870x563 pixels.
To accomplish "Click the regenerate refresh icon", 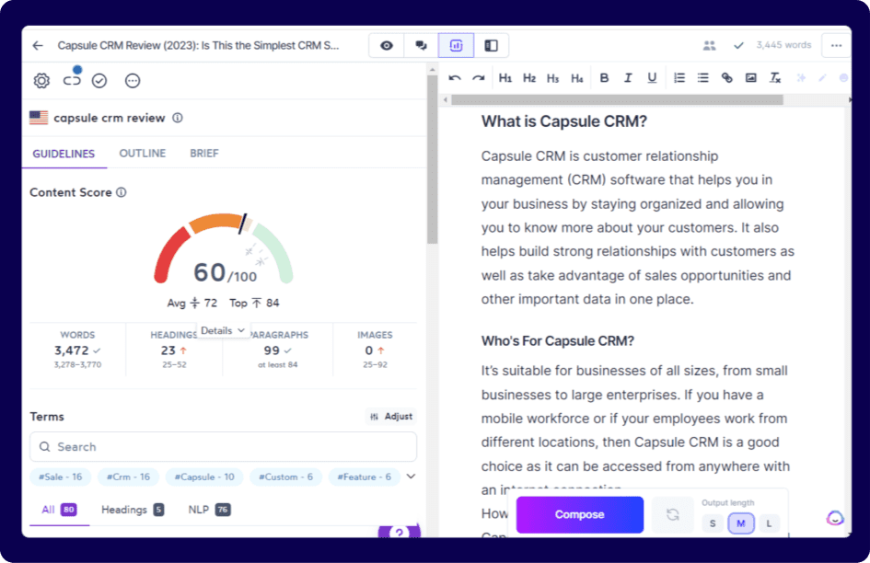I will click(x=672, y=515).
